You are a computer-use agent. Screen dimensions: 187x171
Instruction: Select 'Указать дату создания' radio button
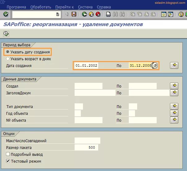(x=8, y=52)
